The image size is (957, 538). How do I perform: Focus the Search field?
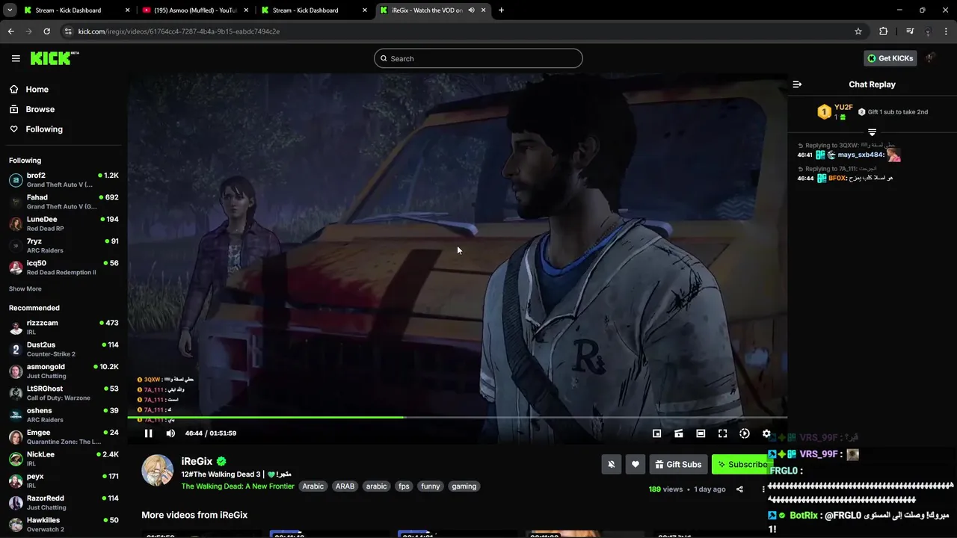(x=478, y=58)
